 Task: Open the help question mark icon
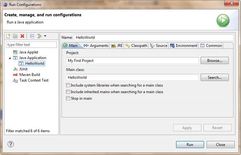pos(11,144)
